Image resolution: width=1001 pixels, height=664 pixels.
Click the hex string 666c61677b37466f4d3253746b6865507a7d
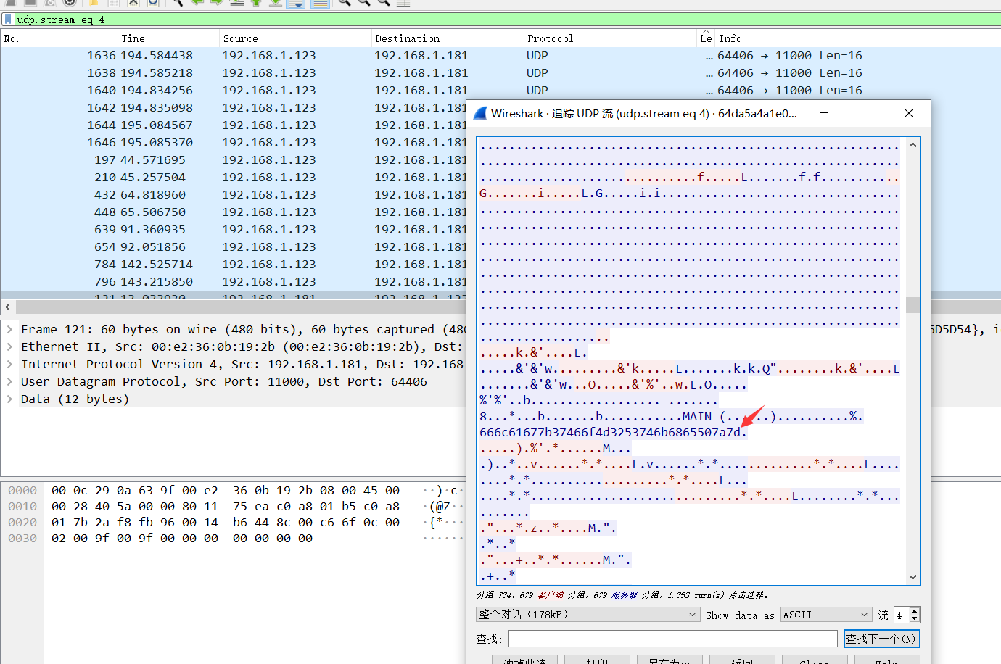(x=610, y=433)
